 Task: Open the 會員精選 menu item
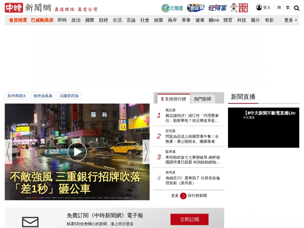point(18,20)
